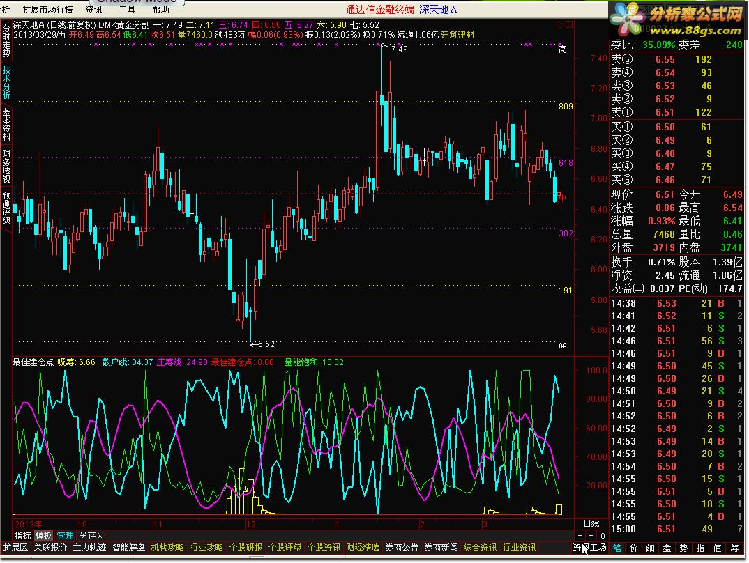Select the 值 tab in quote panel
The height and width of the screenshot is (563, 749).
(718, 548)
